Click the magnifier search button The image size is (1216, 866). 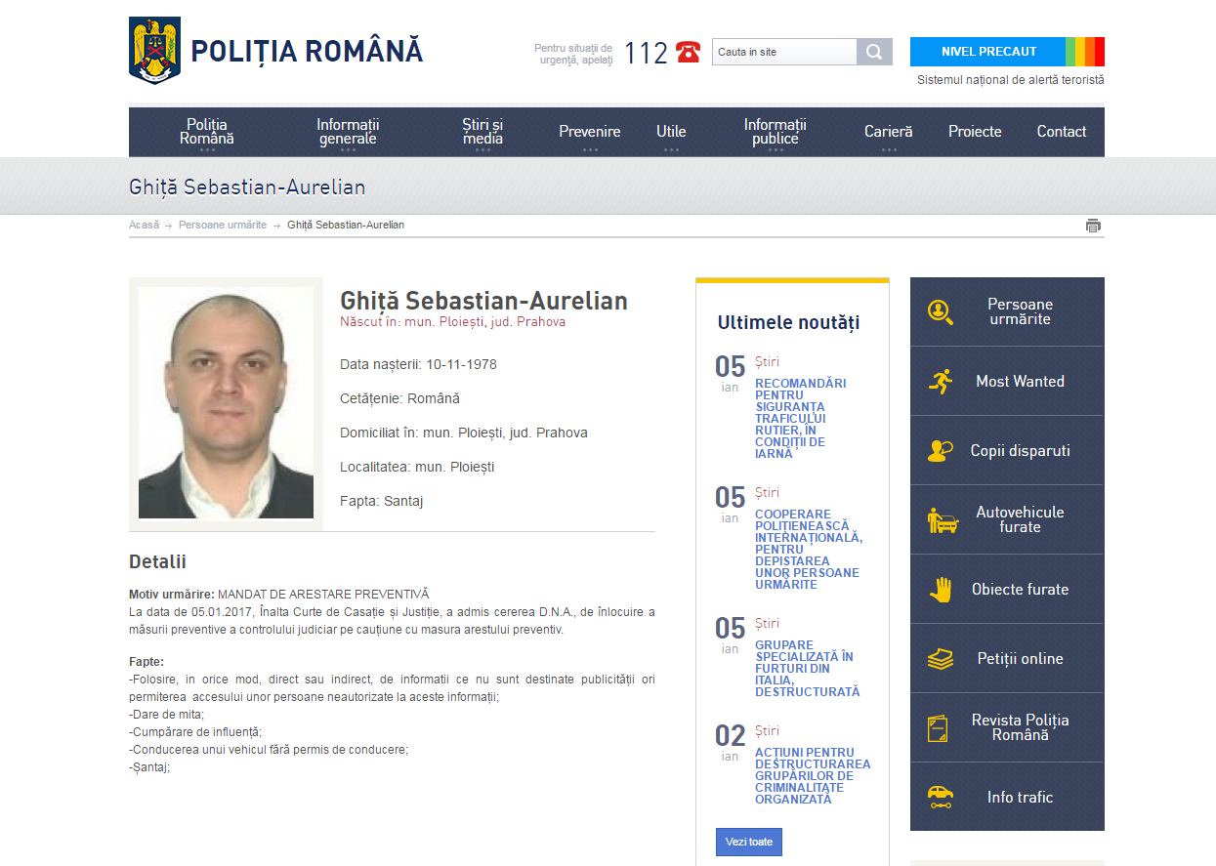point(874,52)
